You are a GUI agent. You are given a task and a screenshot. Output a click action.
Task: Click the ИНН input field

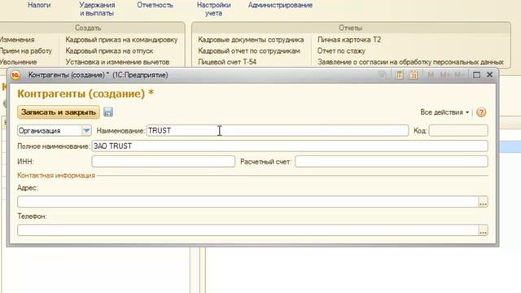[x=163, y=161]
